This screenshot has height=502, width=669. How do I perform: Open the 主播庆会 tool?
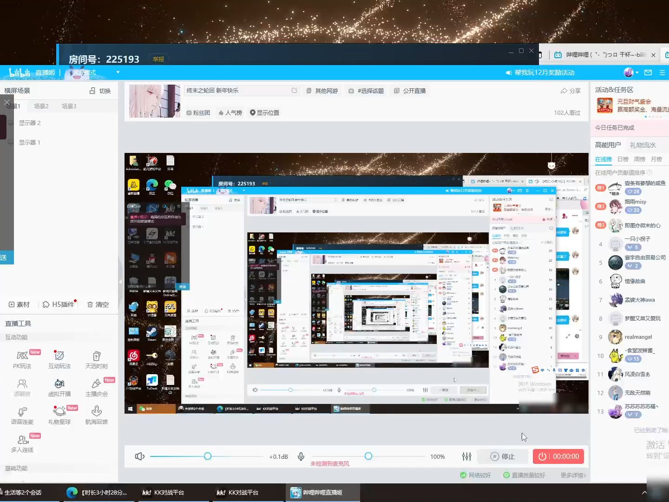coord(97,388)
